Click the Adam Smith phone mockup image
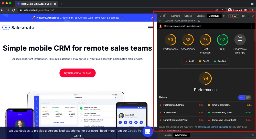 [132, 114]
